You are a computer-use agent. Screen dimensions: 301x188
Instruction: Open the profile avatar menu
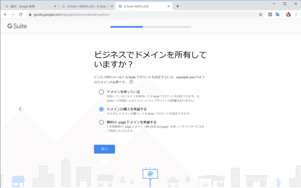pos(288,14)
